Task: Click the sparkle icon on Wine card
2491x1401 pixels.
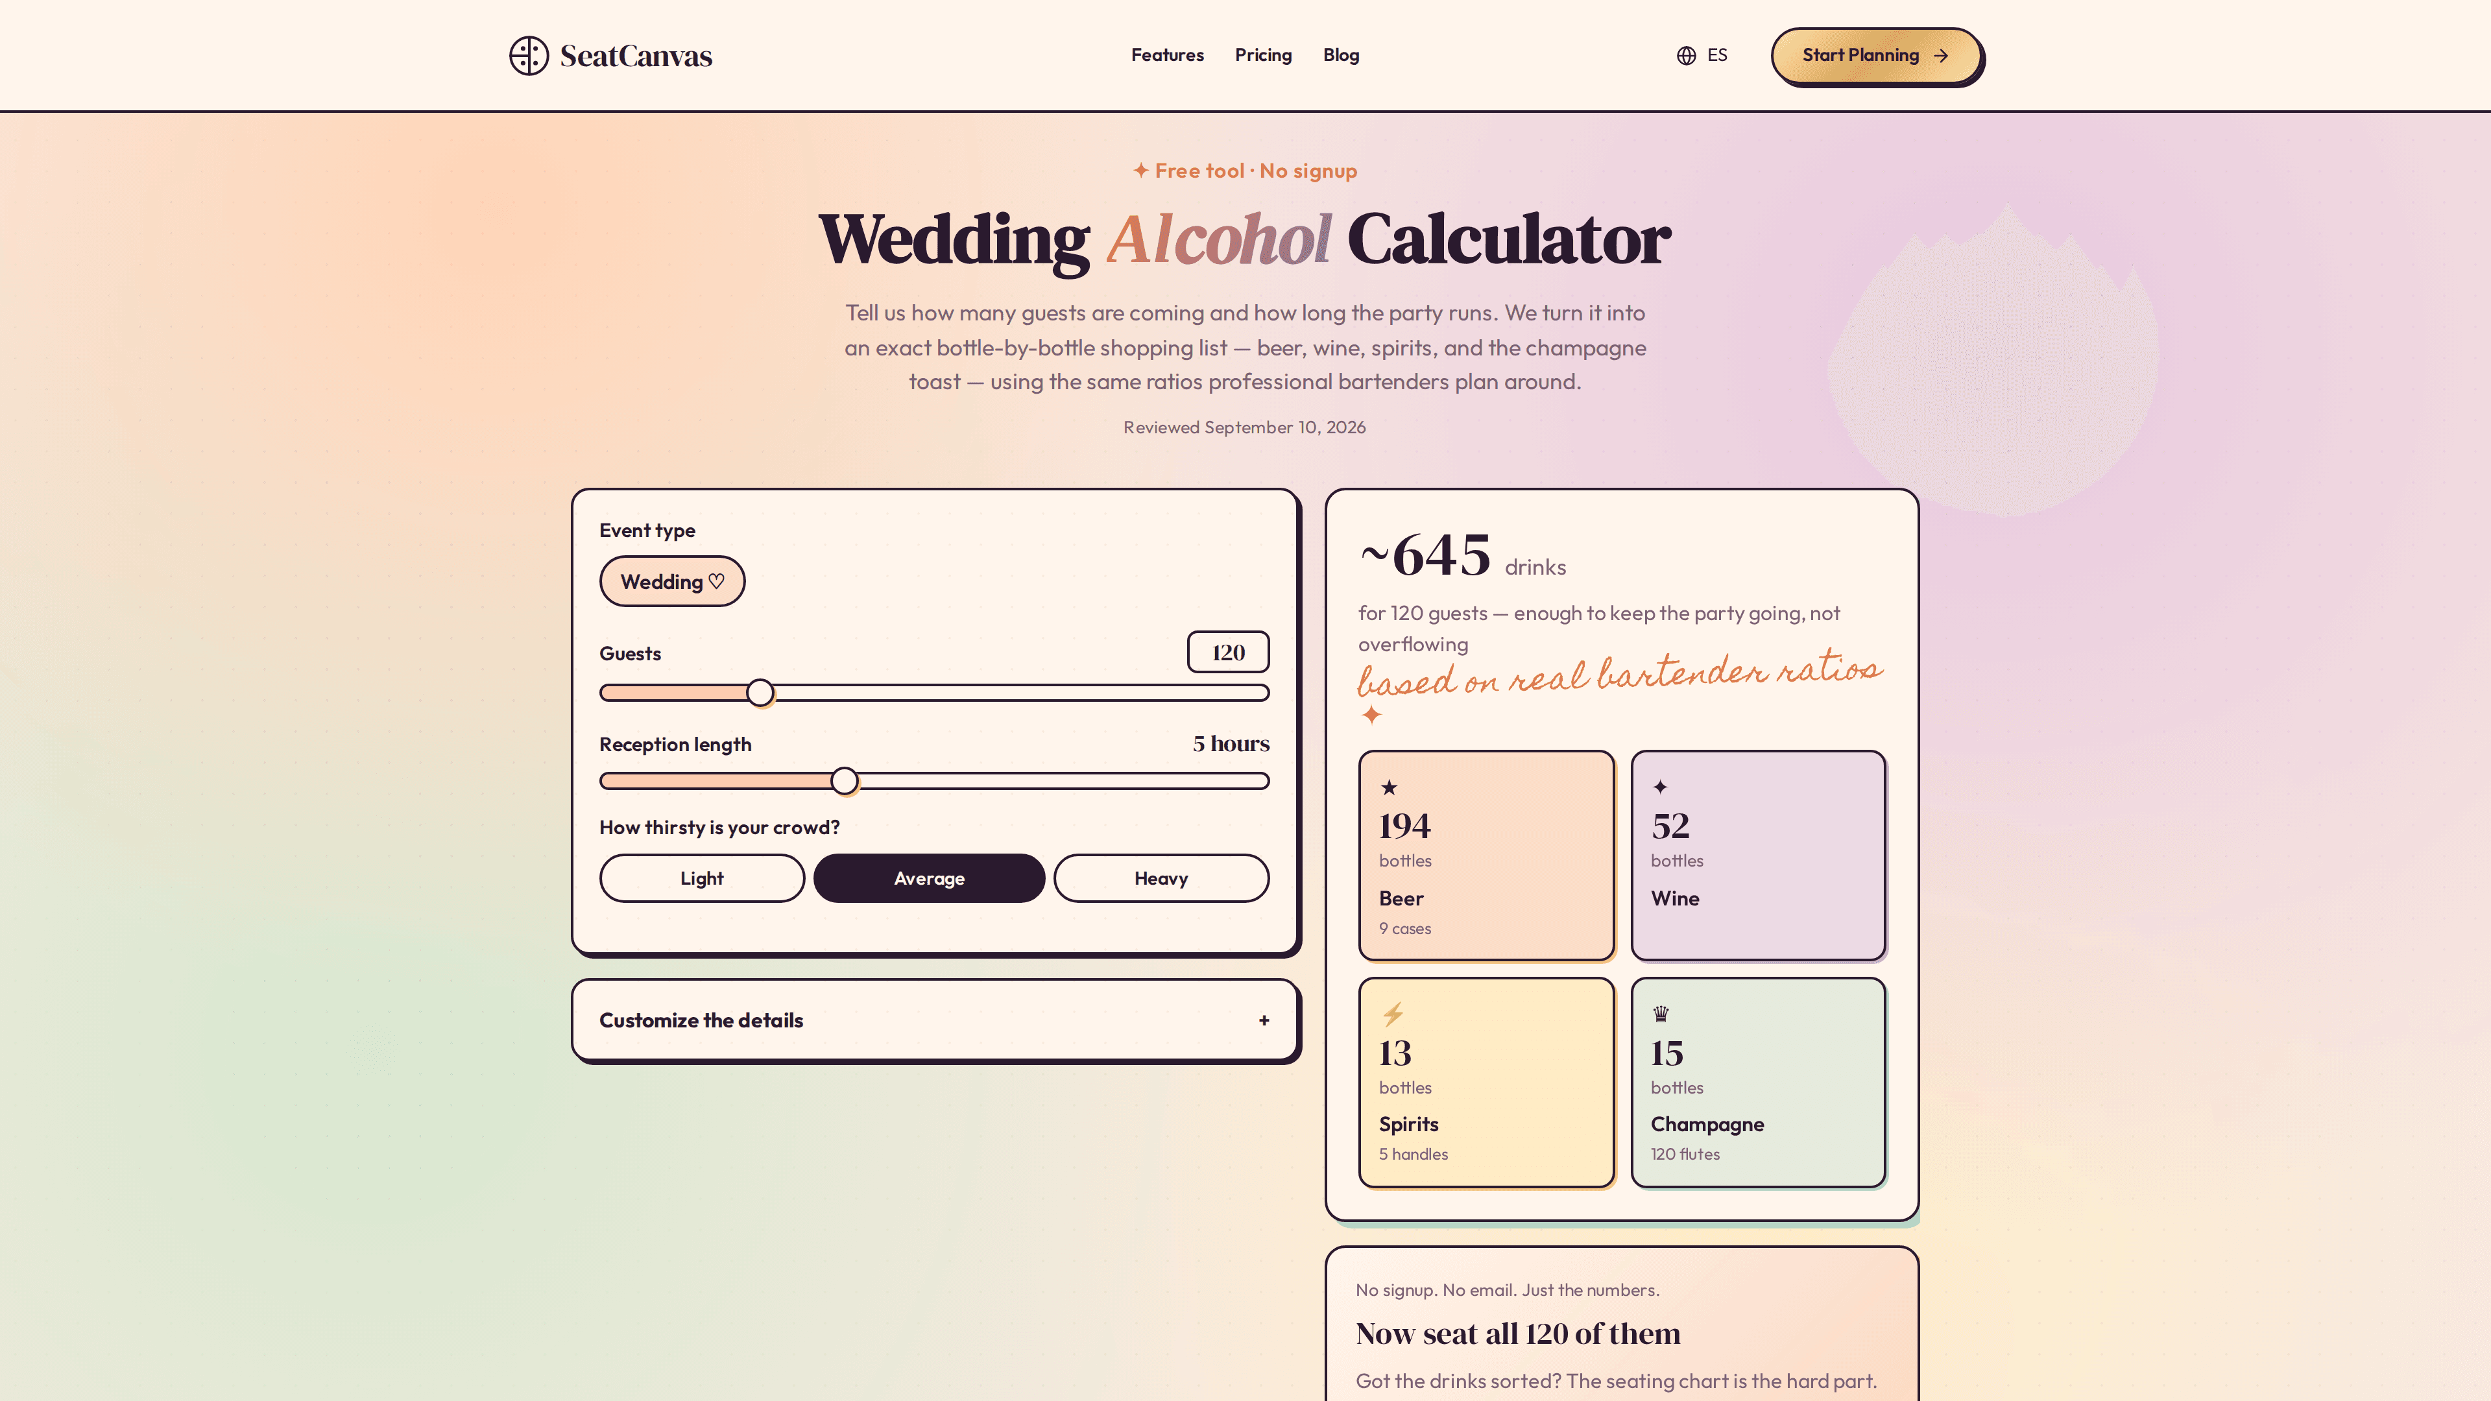Action: [1661, 787]
